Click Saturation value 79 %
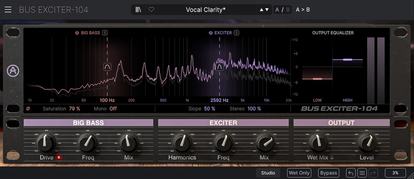The height and width of the screenshot is (179, 414). click(x=75, y=108)
